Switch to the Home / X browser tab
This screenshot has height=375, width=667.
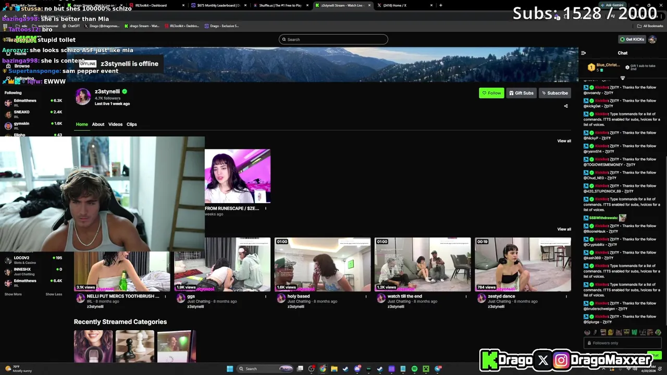tap(404, 5)
